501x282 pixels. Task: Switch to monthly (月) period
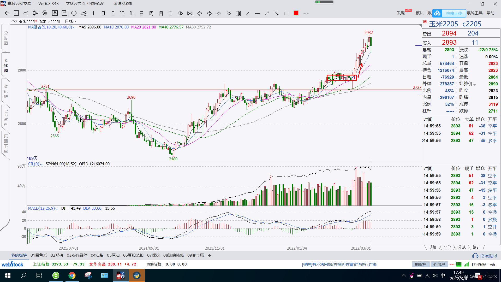point(161,13)
